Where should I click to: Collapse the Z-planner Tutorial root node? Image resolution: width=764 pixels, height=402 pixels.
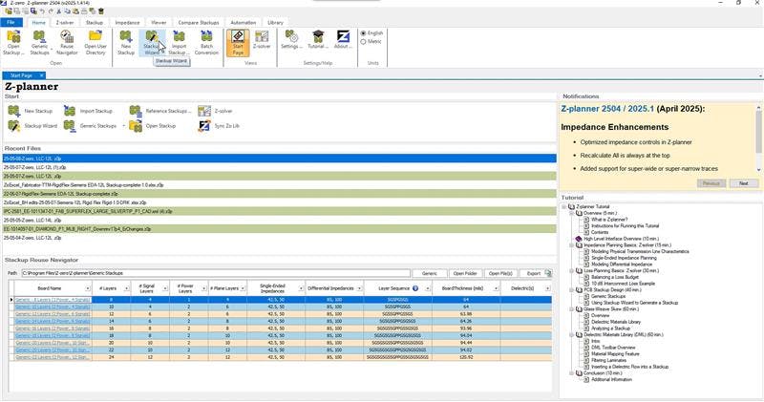pos(564,206)
